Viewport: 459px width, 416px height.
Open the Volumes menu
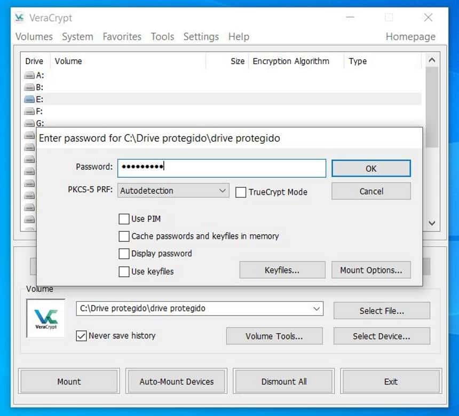[x=34, y=37]
